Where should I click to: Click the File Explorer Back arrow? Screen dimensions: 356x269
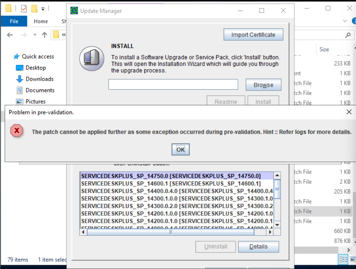[x=10, y=35]
